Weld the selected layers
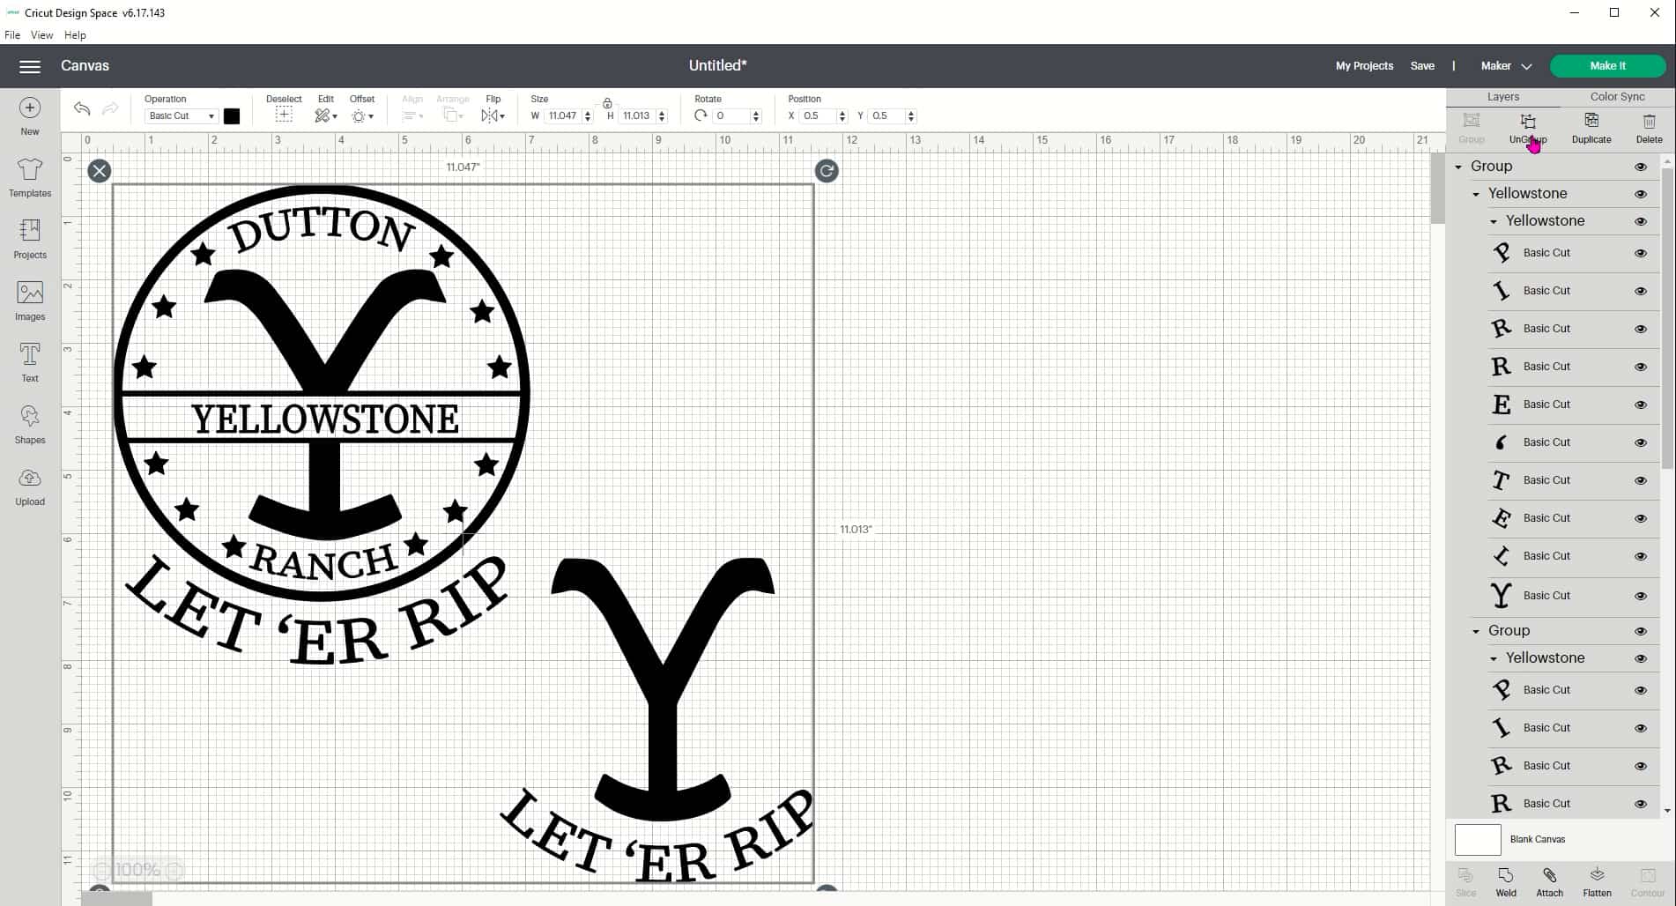1676x906 pixels. [x=1506, y=882]
